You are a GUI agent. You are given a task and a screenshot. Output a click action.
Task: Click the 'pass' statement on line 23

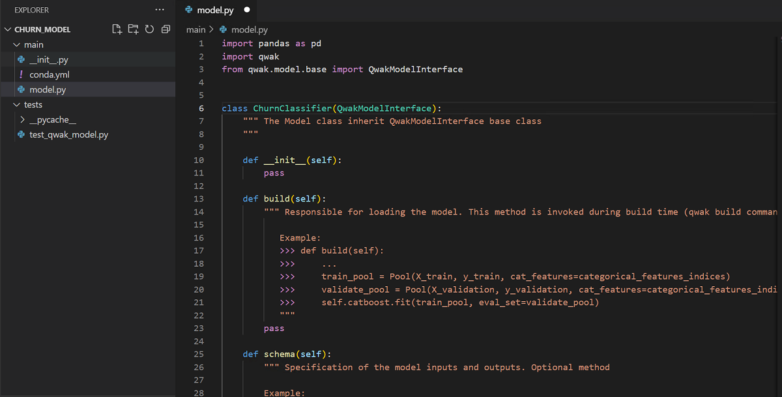274,329
